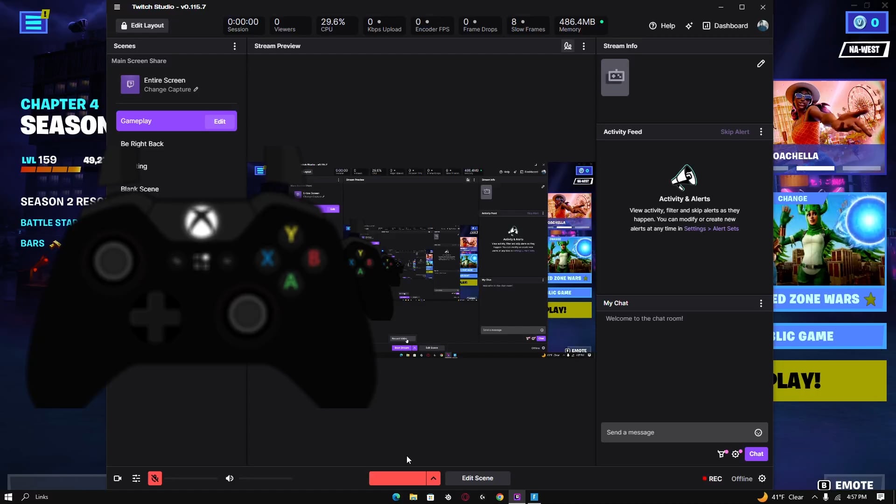Viewport: 896px width, 504px height.
Task: Open My Chat options menu
Action: (761, 303)
